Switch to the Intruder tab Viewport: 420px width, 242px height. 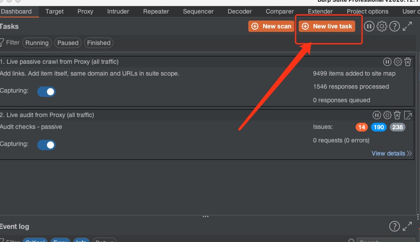point(118,11)
